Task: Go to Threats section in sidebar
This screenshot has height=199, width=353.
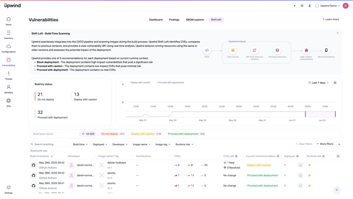Action: (9, 75)
